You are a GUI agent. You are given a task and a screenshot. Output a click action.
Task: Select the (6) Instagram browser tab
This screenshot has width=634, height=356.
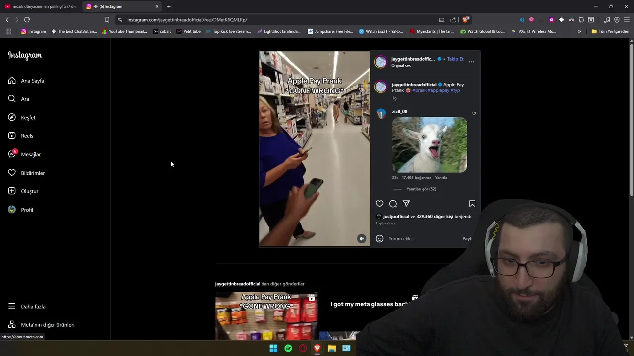tap(121, 6)
